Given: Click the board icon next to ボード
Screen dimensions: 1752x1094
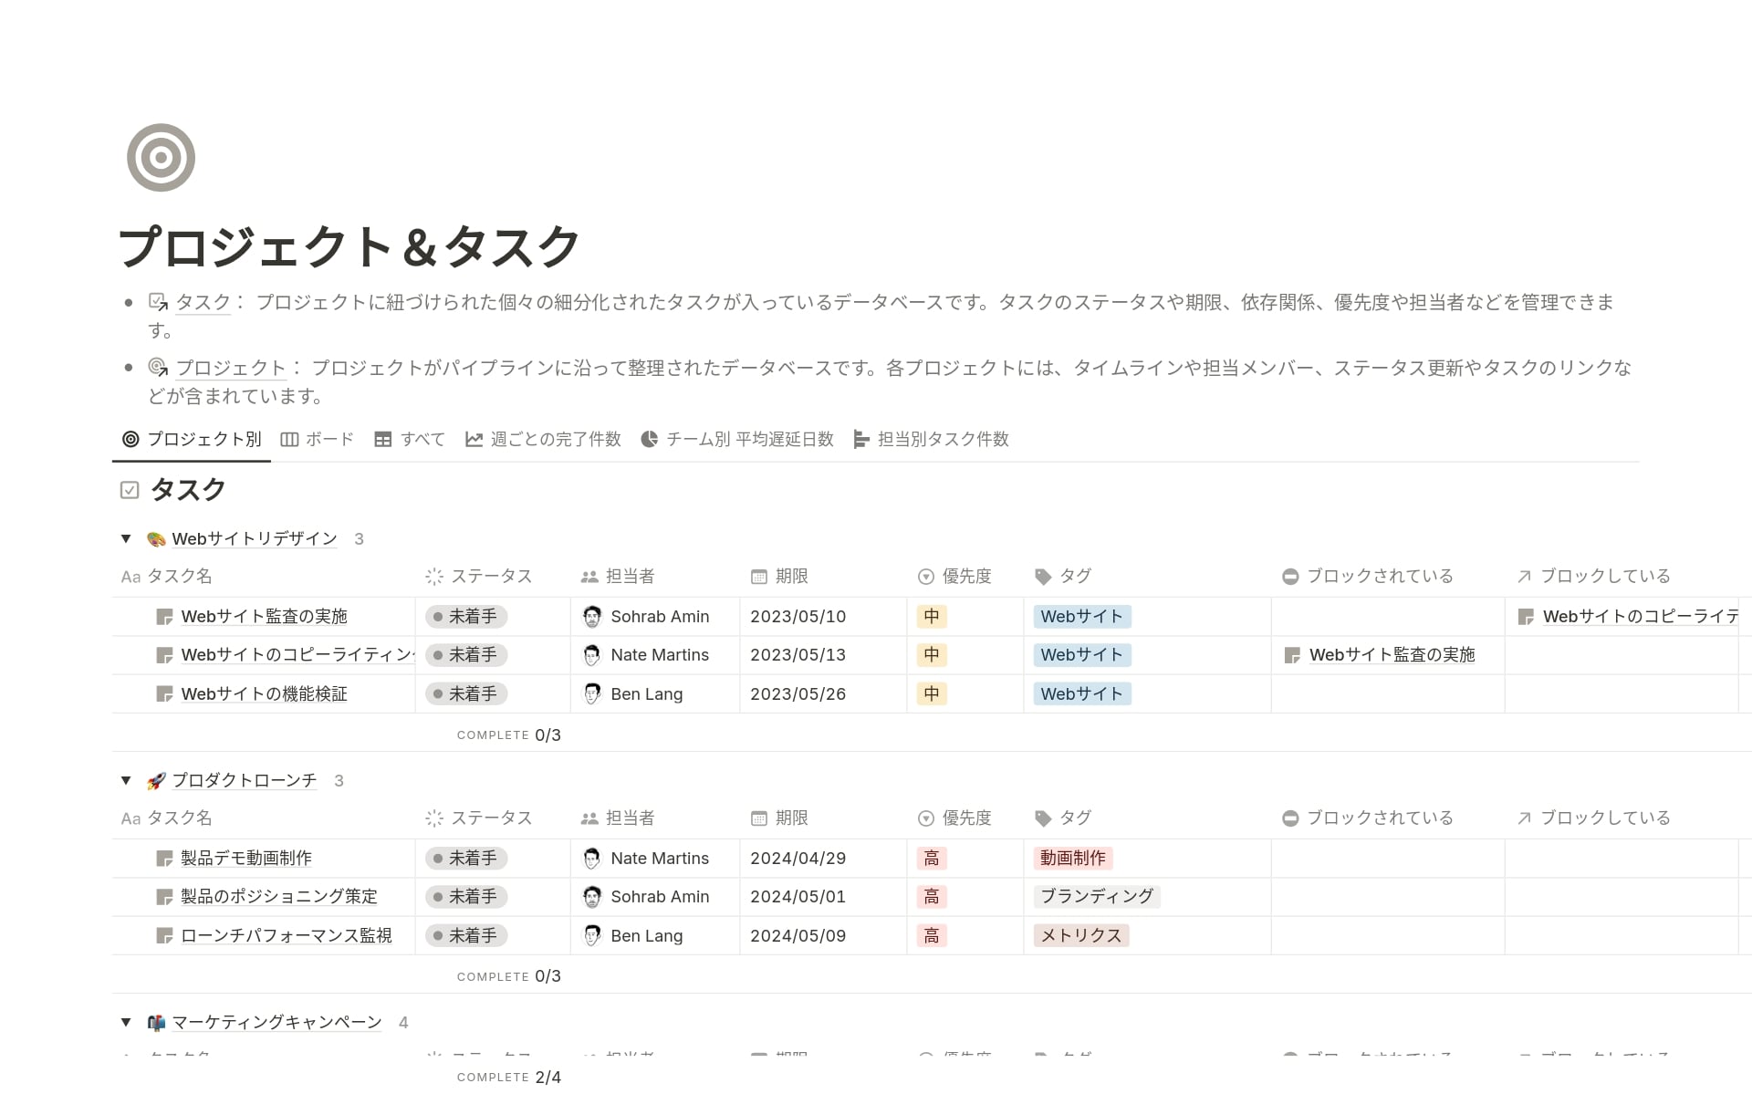Looking at the screenshot, I should [x=290, y=439].
